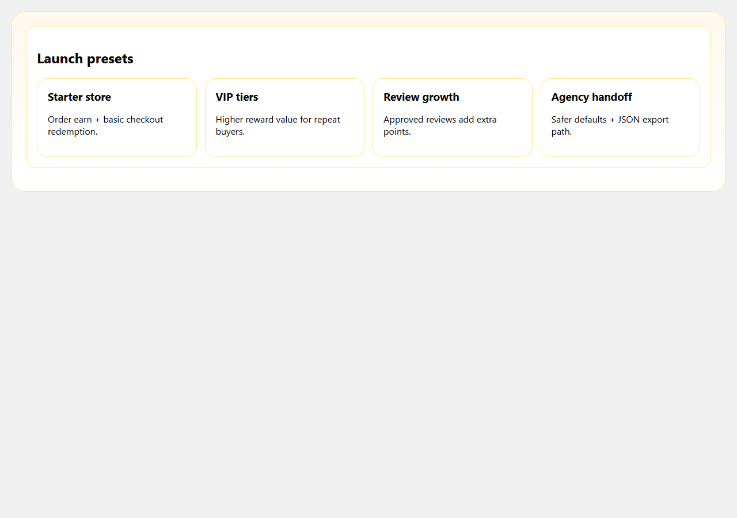Click the empty gray area below the presets panel
This screenshot has width=737, height=518.
click(368, 354)
